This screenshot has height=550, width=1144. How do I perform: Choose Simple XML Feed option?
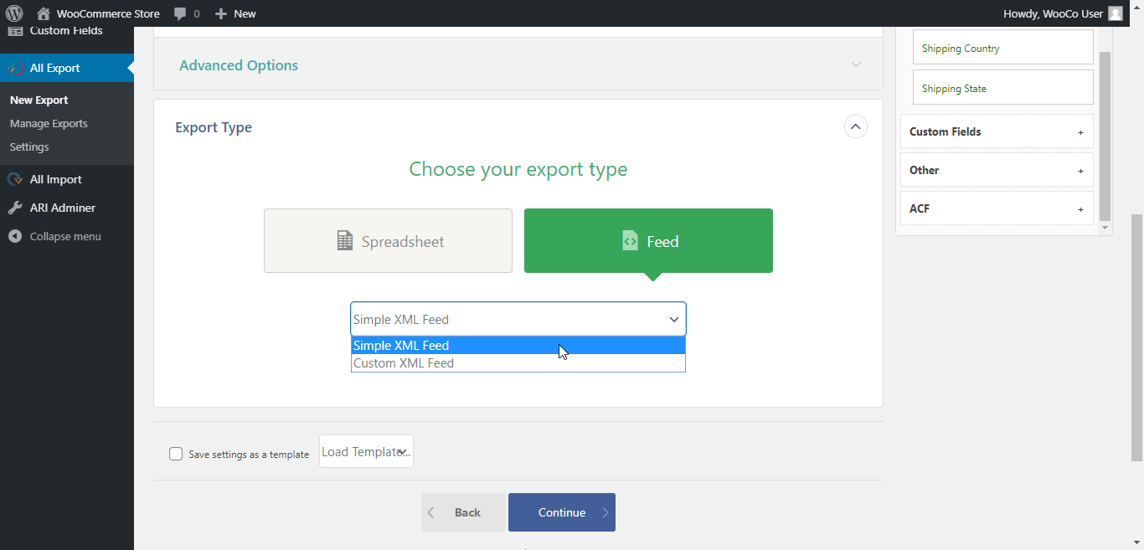point(518,346)
